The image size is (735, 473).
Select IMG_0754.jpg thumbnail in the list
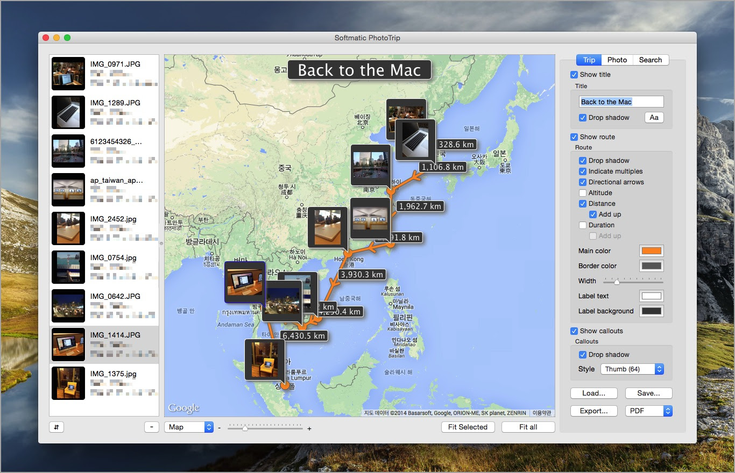tap(68, 267)
